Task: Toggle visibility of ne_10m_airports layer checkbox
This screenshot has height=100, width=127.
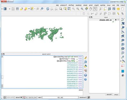Action: tap(116, 20)
